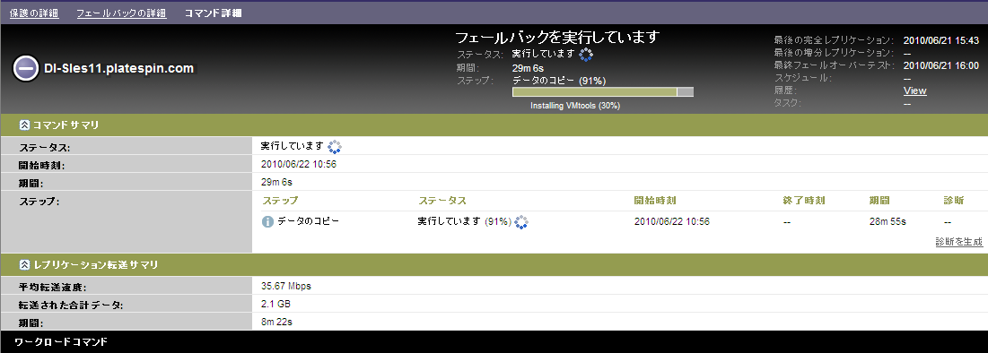Click the spinner in the command summary status row

[x=335, y=147]
